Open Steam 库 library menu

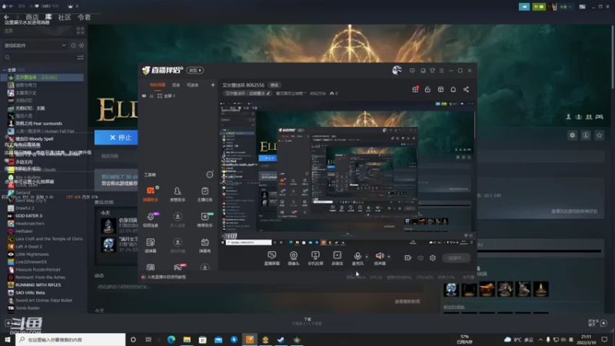pyautogui.click(x=48, y=17)
